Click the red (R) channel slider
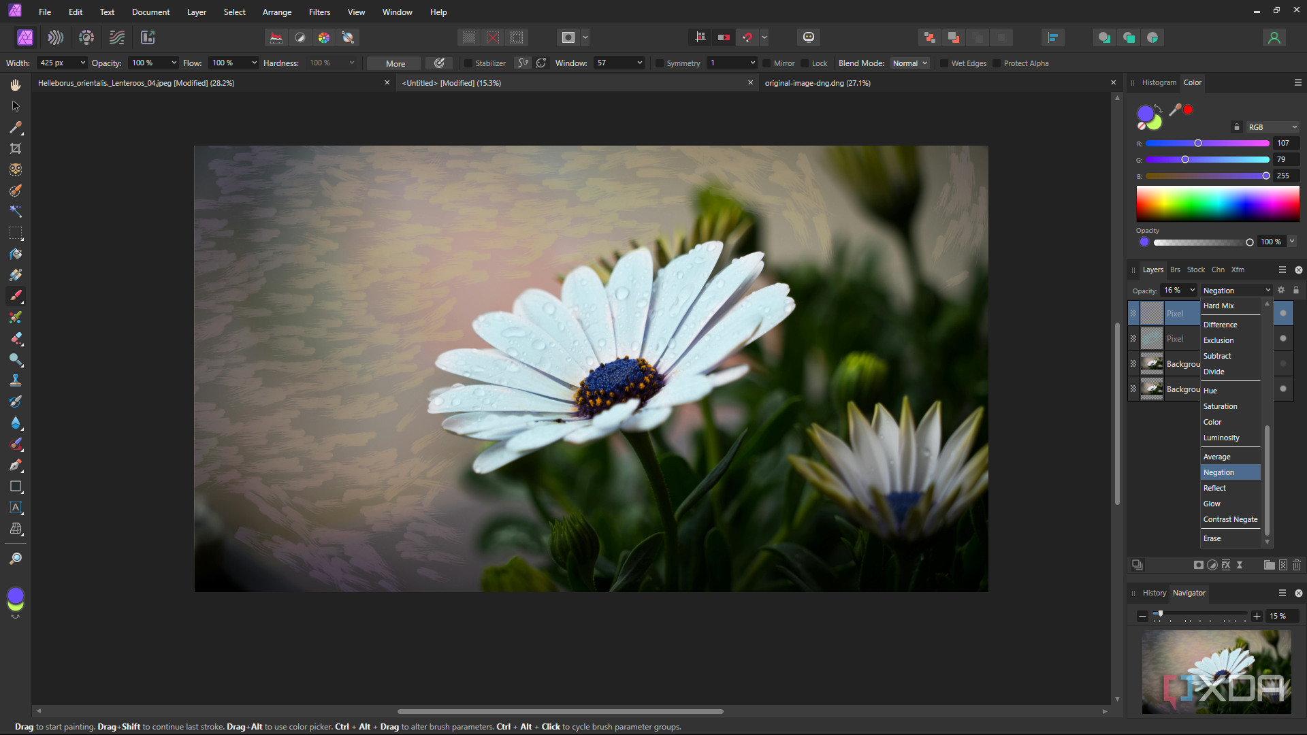This screenshot has width=1307, height=735. 1207,143
